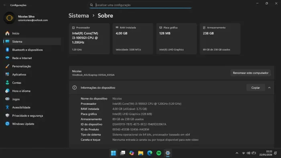Open Personalização settings
The height and width of the screenshot is (158, 281).
(x=32, y=66)
